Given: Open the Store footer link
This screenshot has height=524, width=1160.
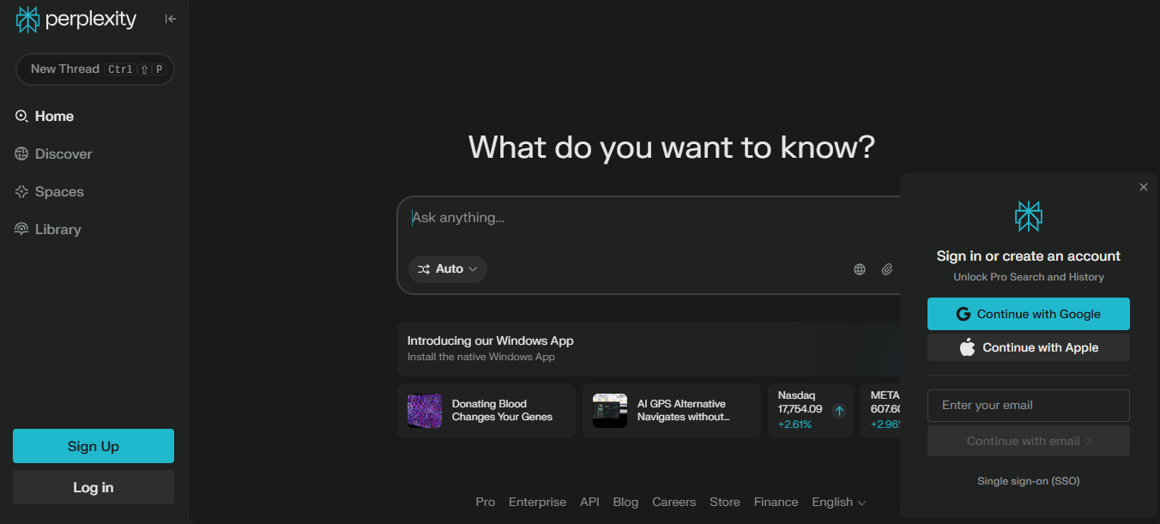Looking at the screenshot, I should click(725, 503).
